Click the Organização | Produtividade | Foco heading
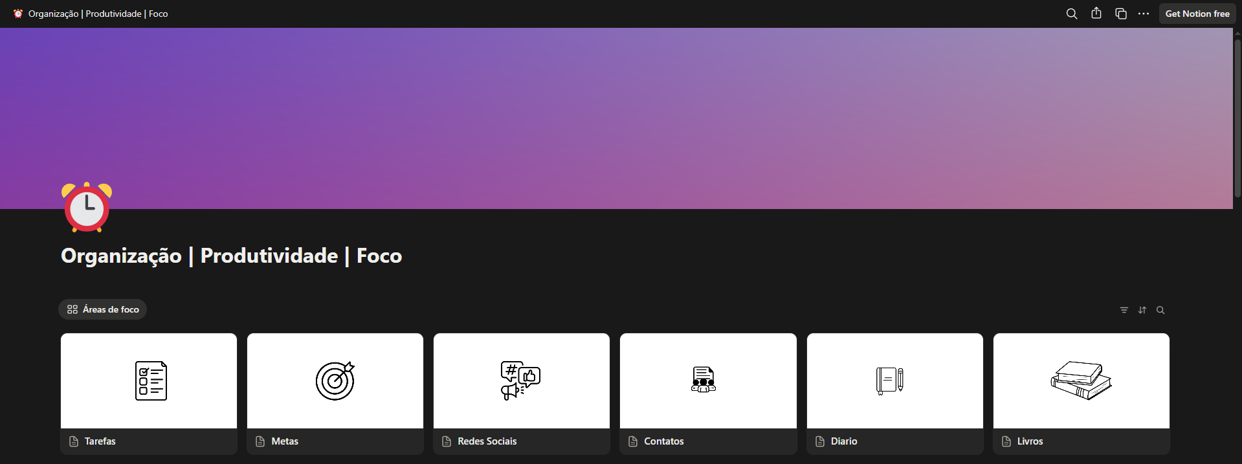 click(x=231, y=256)
